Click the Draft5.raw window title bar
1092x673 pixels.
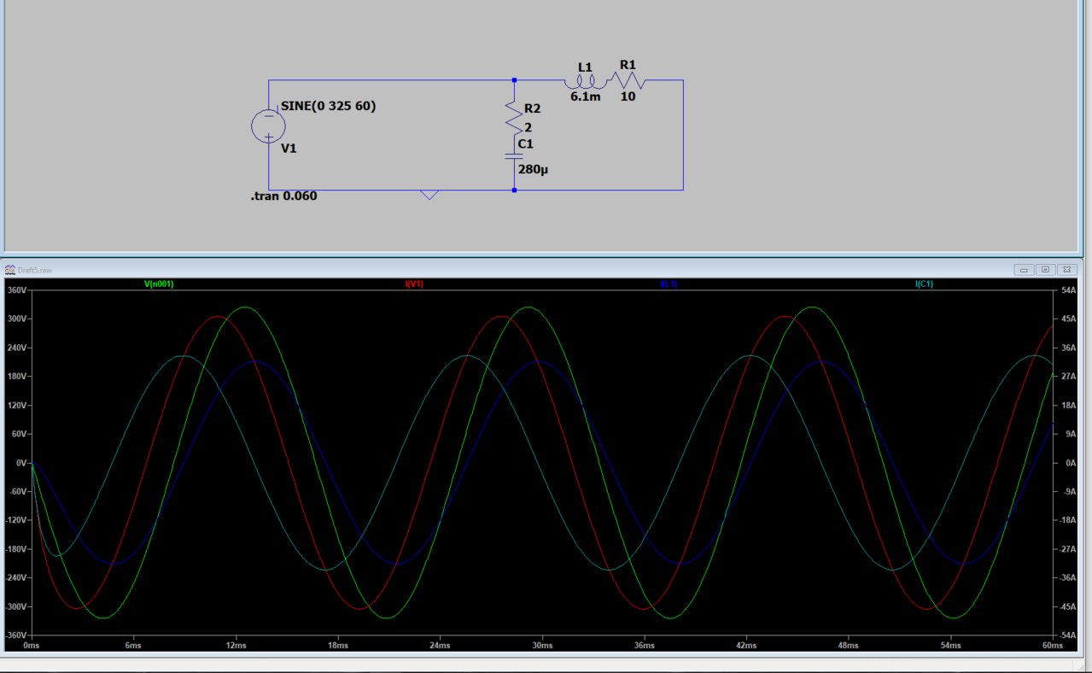tap(542, 270)
